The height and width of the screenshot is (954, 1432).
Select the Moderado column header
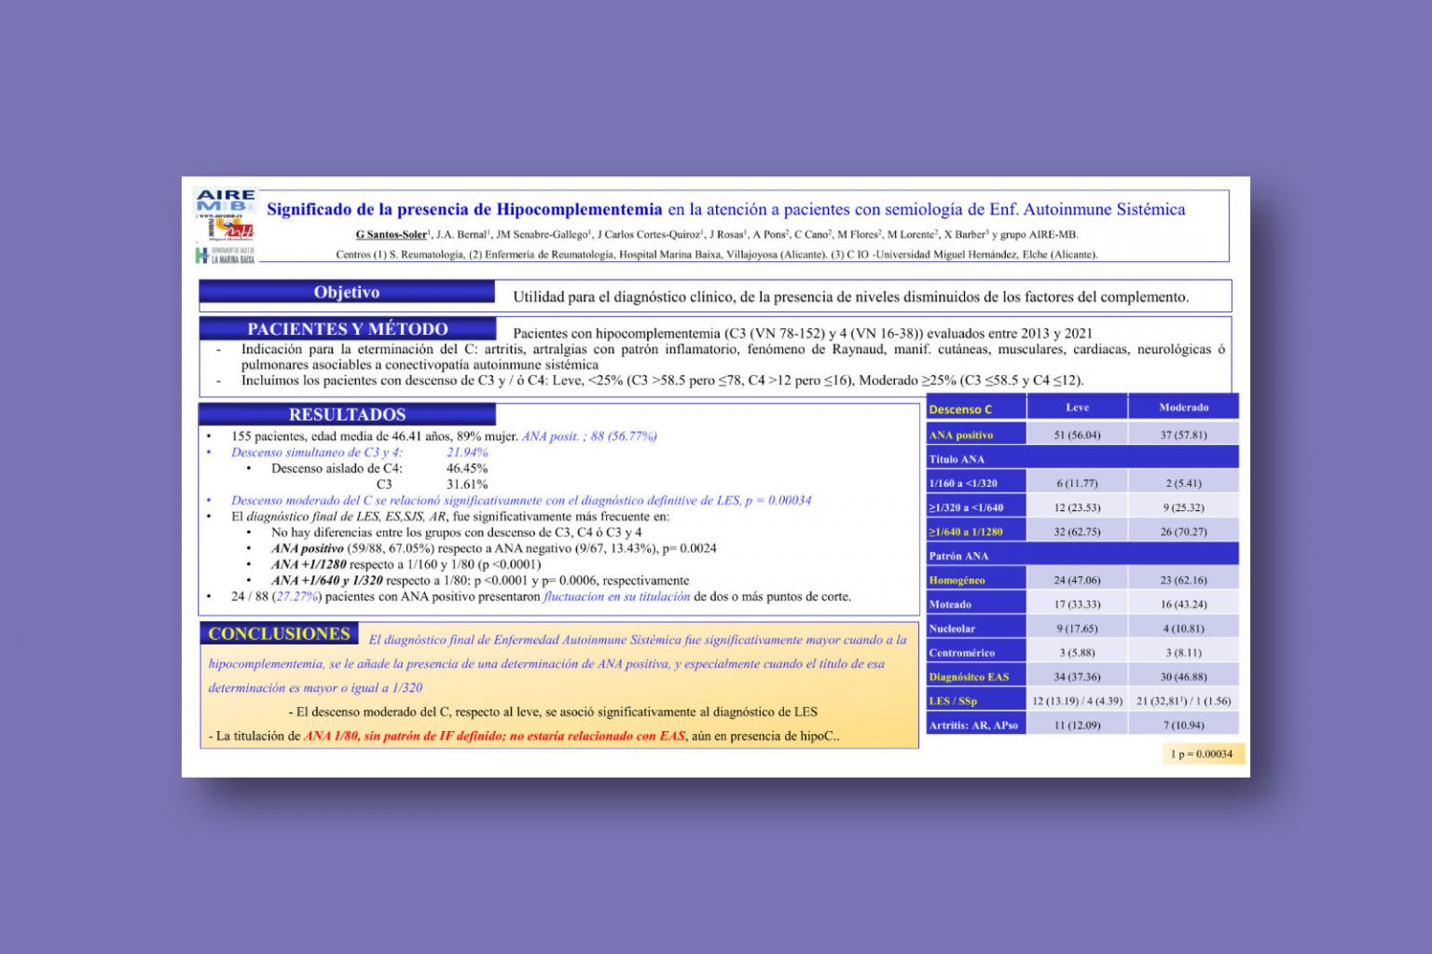point(1183,407)
